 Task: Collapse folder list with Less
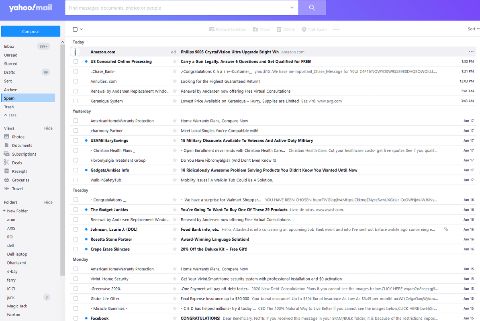tap(10, 115)
